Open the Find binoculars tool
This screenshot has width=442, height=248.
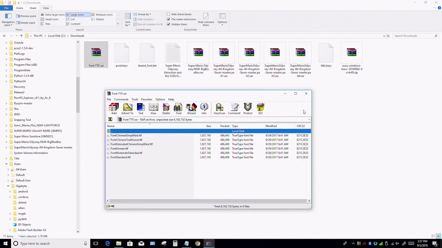(x=179, y=109)
